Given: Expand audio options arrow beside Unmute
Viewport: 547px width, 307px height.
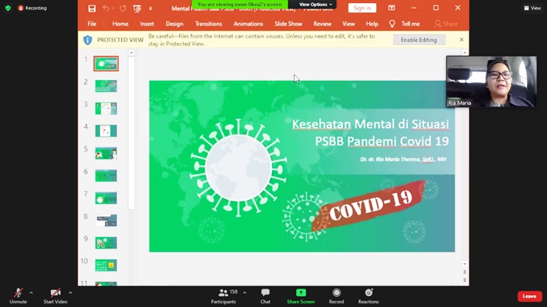Looking at the screenshot, I should point(31,293).
